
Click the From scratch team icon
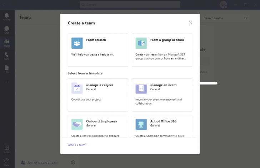tap(77, 43)
